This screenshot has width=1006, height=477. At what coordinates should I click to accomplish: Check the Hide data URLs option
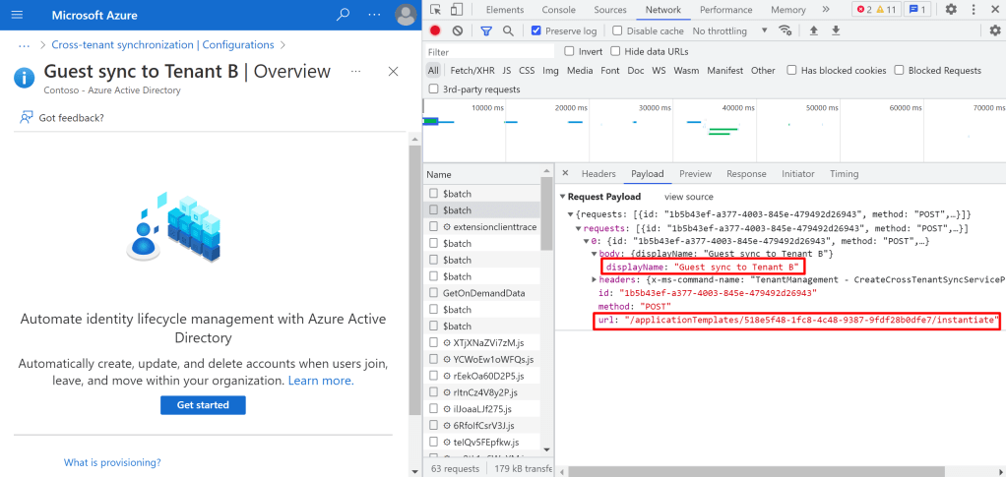[x=615, y=51]
